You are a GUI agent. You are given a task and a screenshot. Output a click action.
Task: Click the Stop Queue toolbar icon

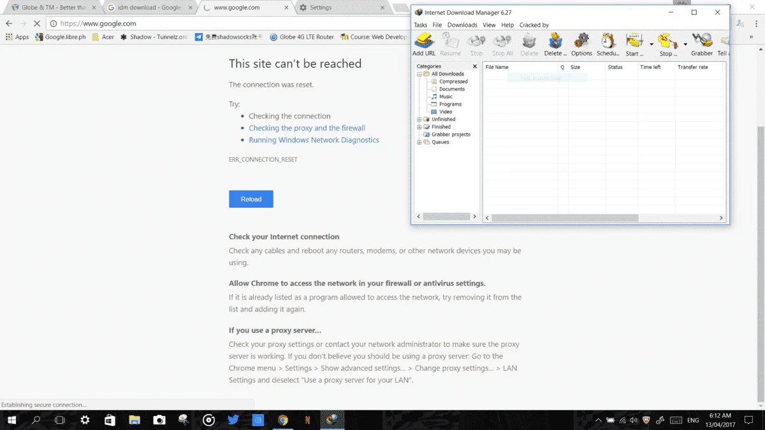click(x=667, y=44)
